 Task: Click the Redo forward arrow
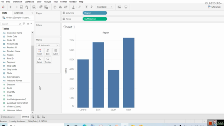[x=16, y=7]
